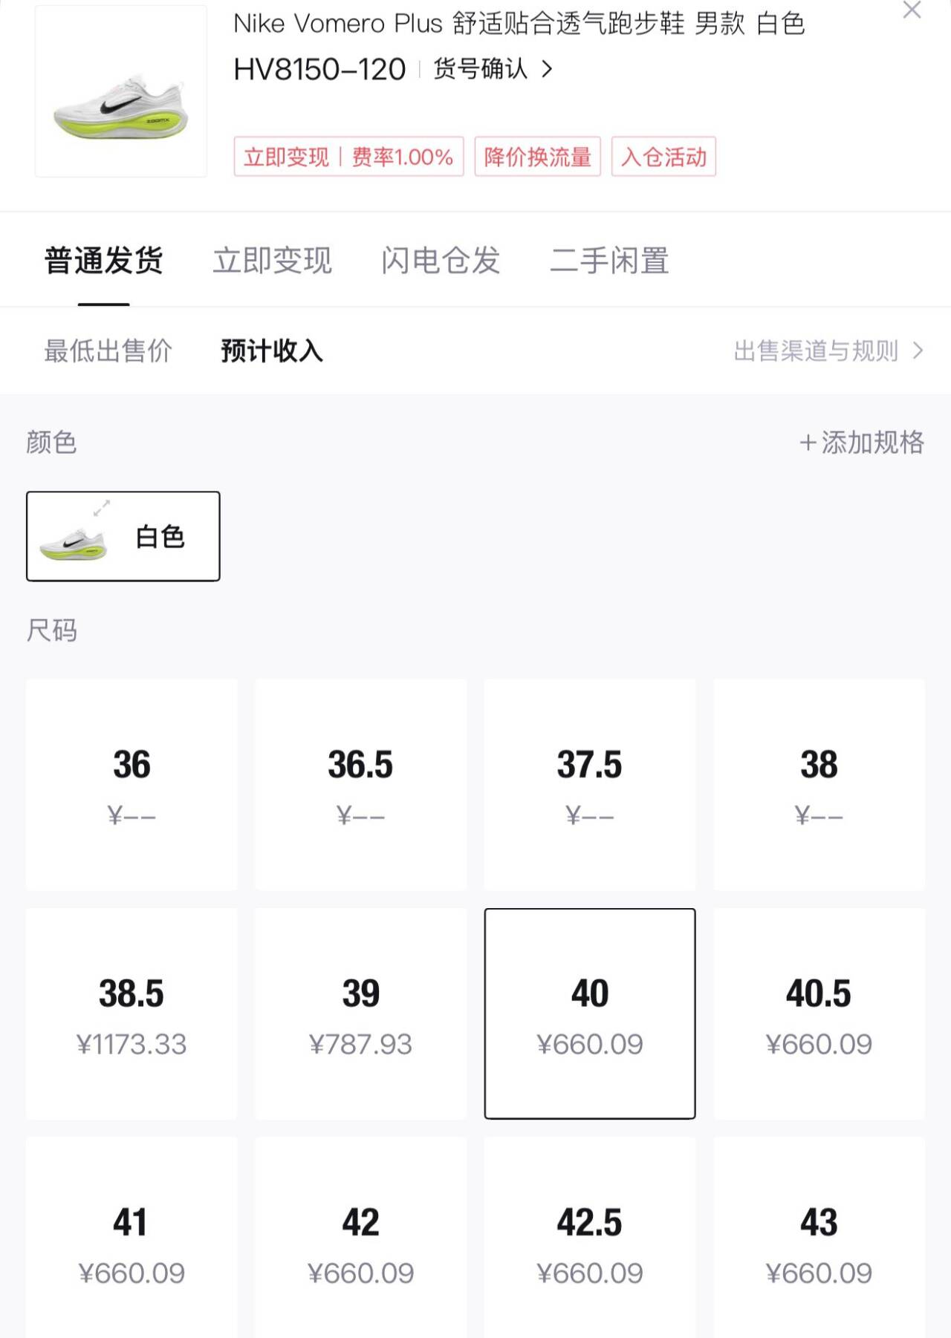Viewport: 951px width, 1338px height.
Task: Toggle view to 预计收入
Action: point(272,350)
